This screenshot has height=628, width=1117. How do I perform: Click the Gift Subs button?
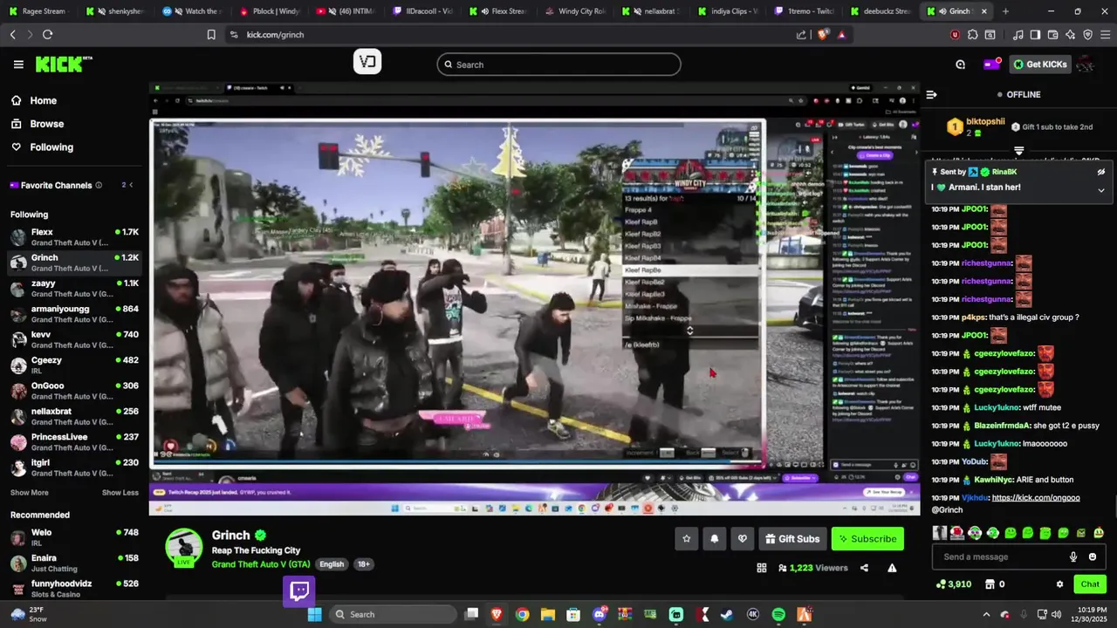792,539
